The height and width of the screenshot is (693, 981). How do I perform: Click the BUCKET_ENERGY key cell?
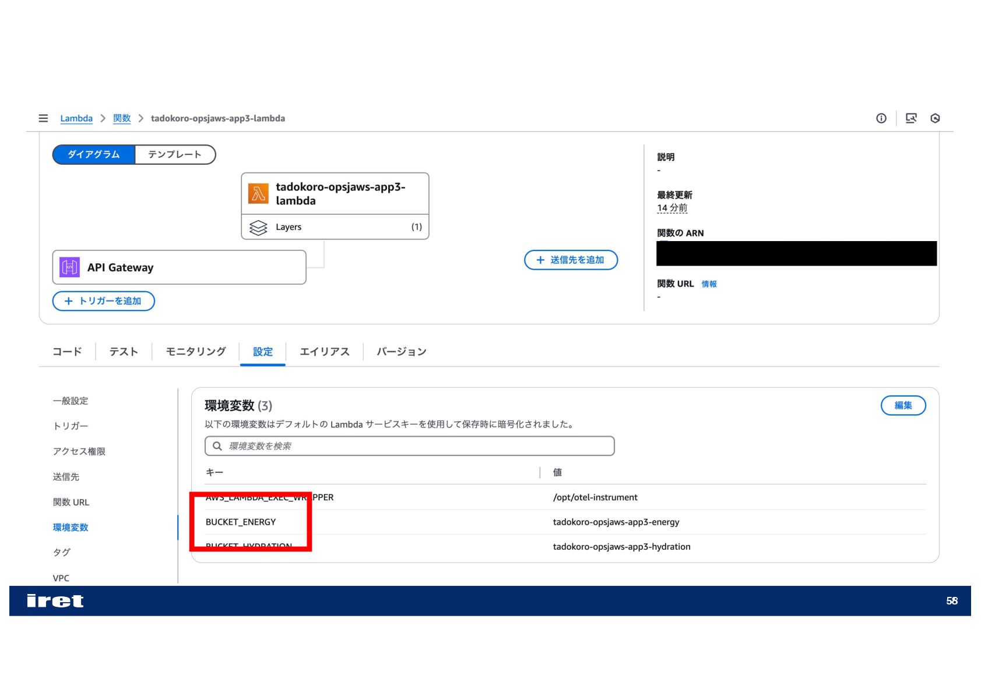(x=241, y=522)
